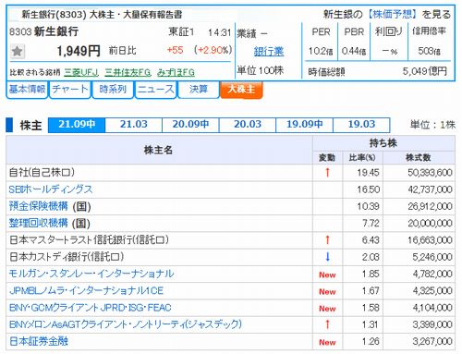Click the stock price 1,949円
Screen dimensions: 462x354
(x=79, y=51)
